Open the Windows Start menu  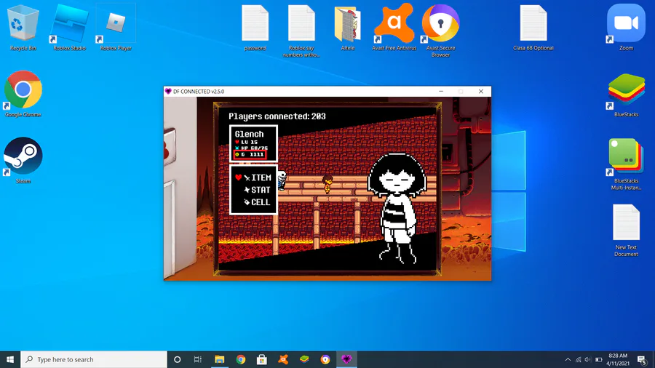click(10, 359)
